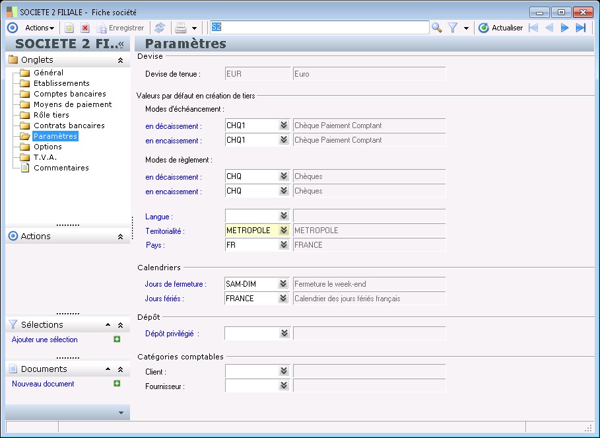
Task: Click the new record icon in toolbar
Action: [x=69, y=28]
